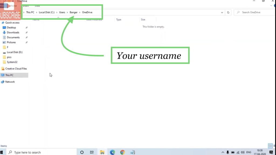Click pin icon next to Documents
The height and width of the screenshot is (155, 276).
pos(26,37)
